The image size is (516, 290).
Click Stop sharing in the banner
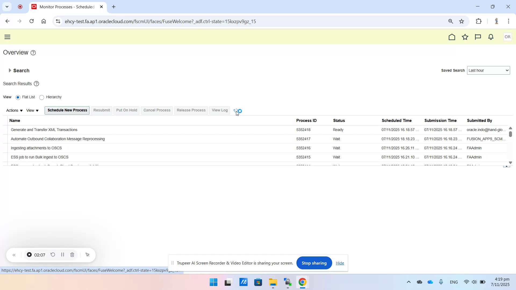(x=314, y=263)
